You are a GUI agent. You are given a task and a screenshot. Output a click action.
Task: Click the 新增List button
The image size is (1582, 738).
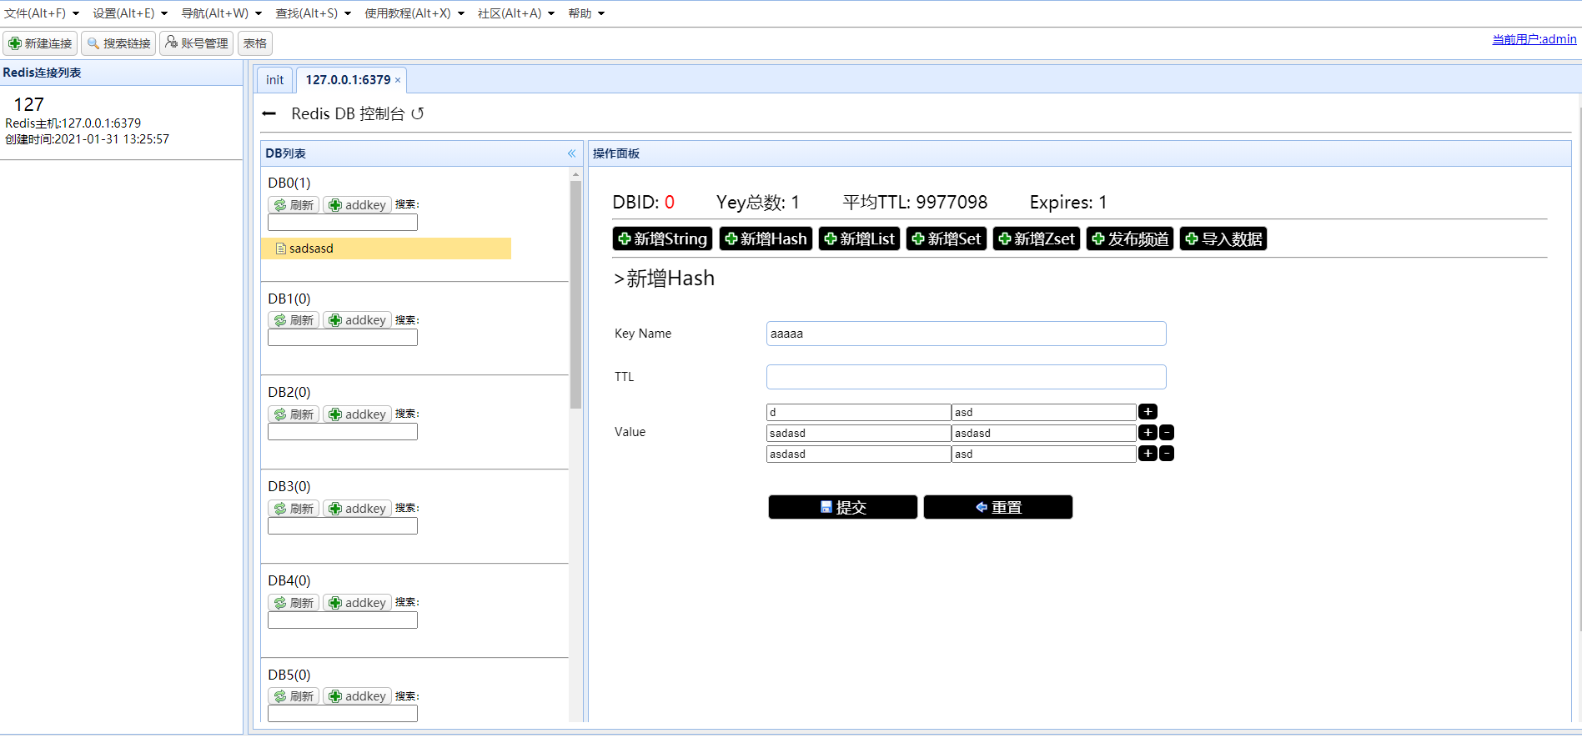click(x=859, y=239)
